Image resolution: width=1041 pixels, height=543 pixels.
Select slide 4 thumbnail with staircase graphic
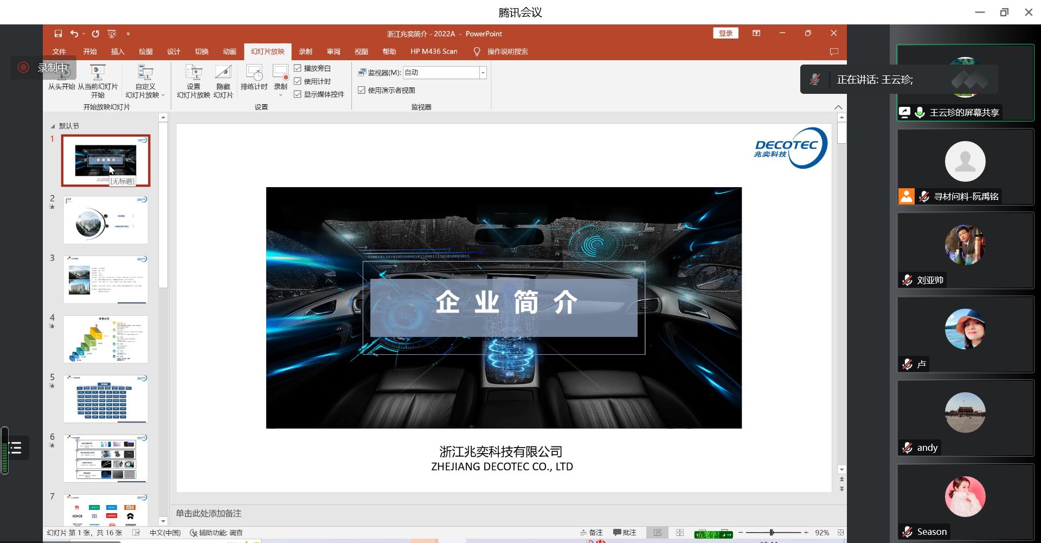(106, 340)
